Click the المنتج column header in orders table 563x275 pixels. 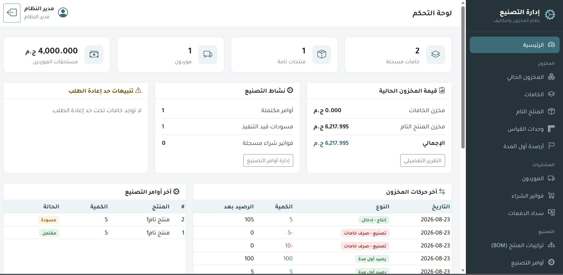(x=161, y=207)
